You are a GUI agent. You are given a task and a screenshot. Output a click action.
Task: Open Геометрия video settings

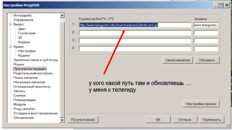click(27, 33)
